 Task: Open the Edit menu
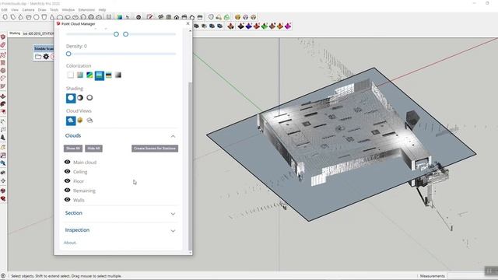pyautogui.click(x=4, y=10)
